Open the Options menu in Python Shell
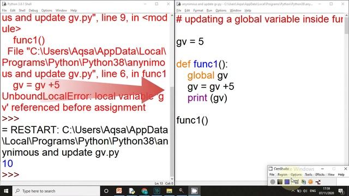 pos(46,10)
